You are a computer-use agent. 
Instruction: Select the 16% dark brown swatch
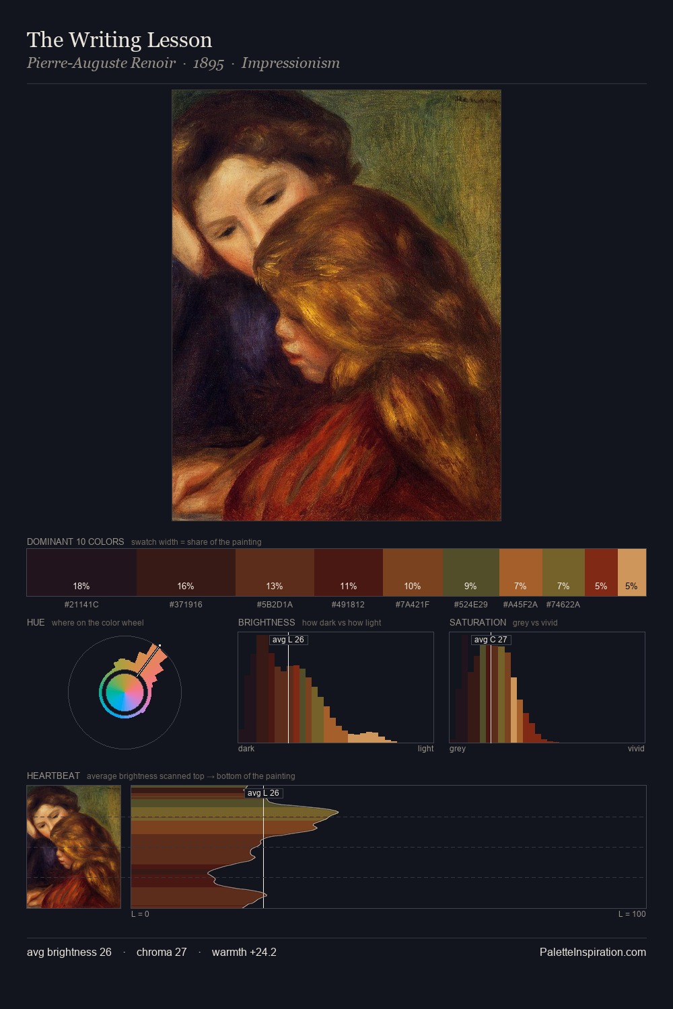click(186, 572)
